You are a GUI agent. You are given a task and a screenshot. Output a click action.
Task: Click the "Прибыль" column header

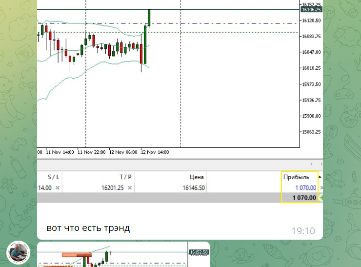296,177
